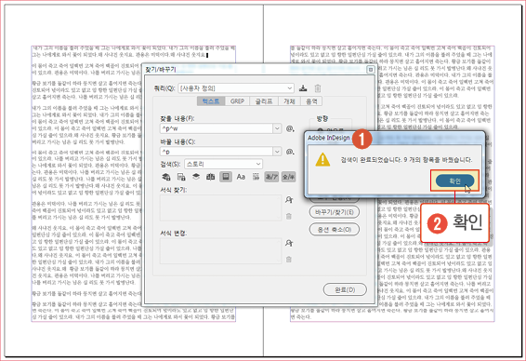Click the 옵션 축소(O) button

[x=335, y=230]
